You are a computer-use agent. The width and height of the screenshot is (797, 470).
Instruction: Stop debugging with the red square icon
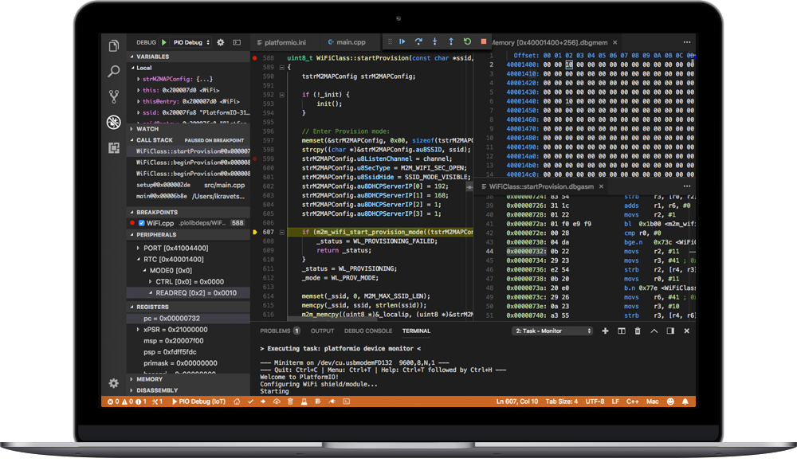[x=483, y=41]
